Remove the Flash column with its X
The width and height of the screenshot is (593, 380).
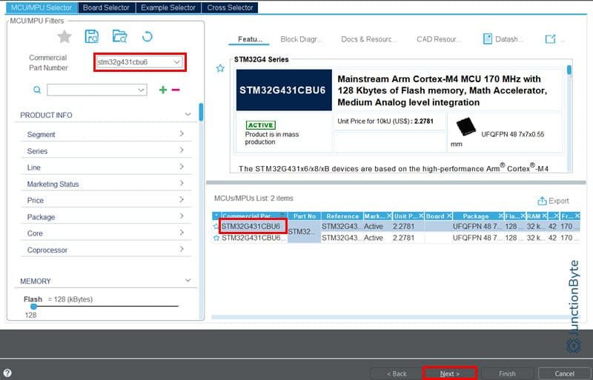coord(523,216)
